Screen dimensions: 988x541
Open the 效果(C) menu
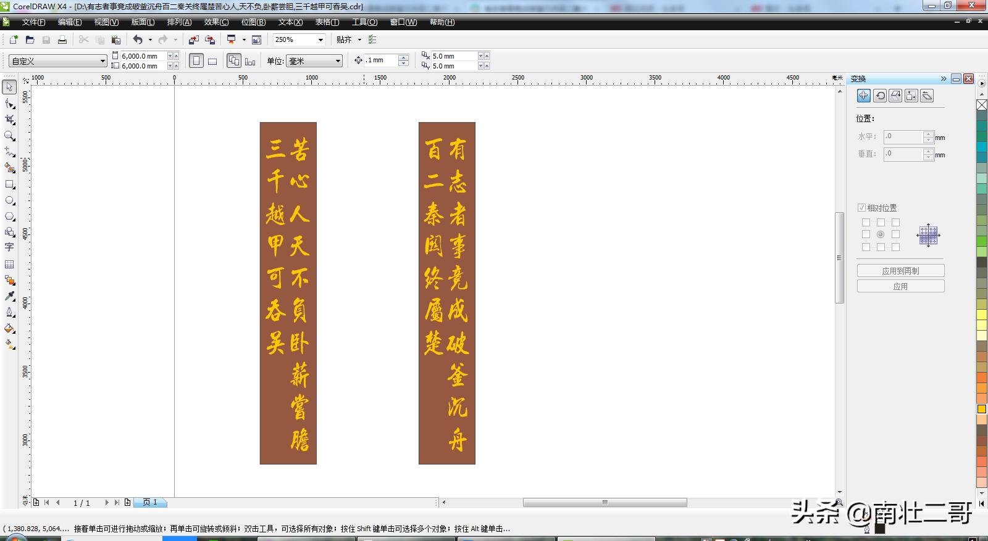216,22
